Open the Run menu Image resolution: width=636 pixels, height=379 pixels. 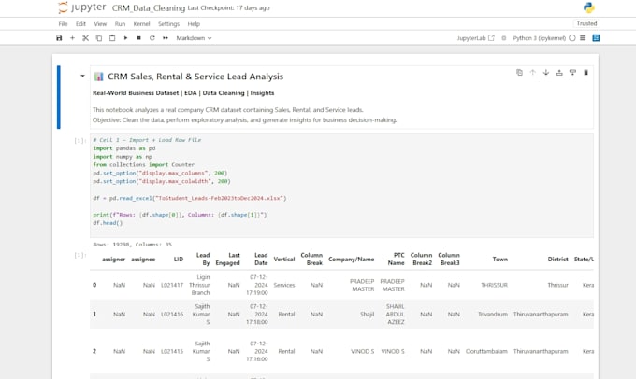[x=120, y=24]
